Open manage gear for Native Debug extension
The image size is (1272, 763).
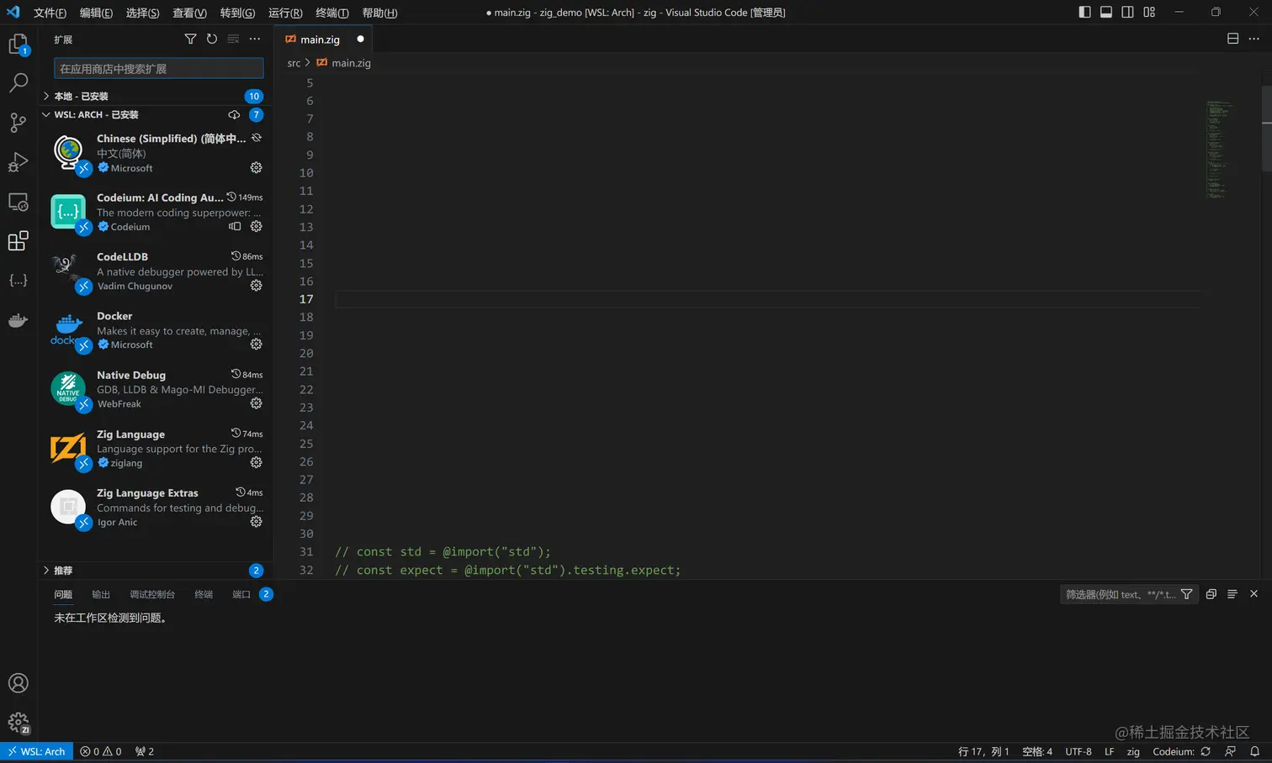coord(257,403)
